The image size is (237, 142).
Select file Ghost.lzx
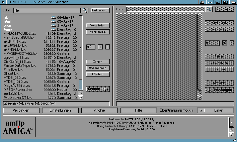(x=41, y=74)
